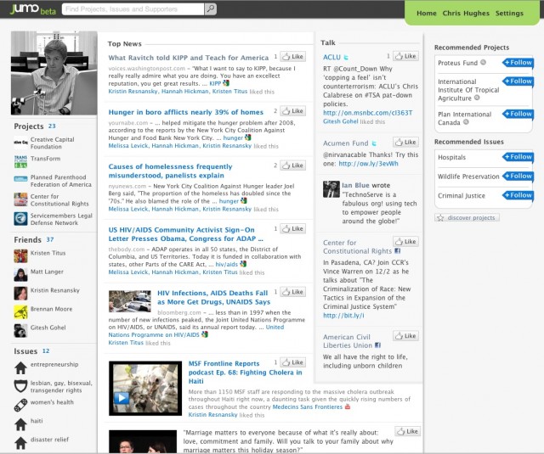Click the search magnifier icon button
This screenshot has height=454, width=544.
point(210,8)
